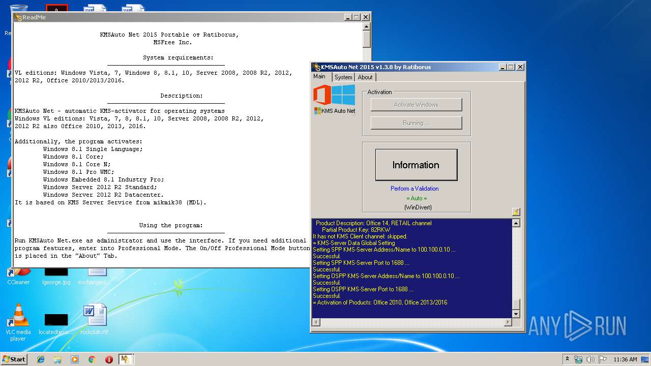Image resolution: width=651 pixels, height=366 pixels.
Task: Open the volume control in the system tray
Action: coord(590,359)
